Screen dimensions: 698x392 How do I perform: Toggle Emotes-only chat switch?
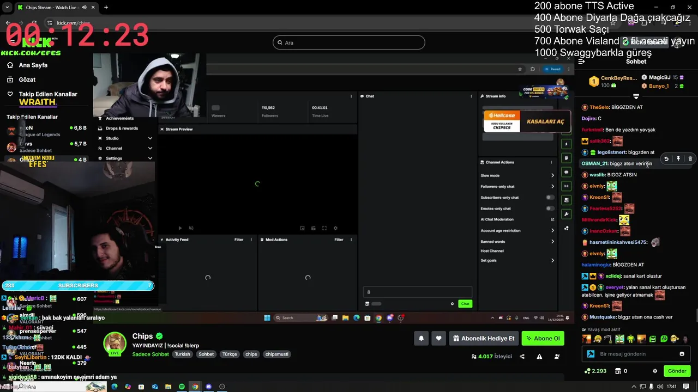550,209
